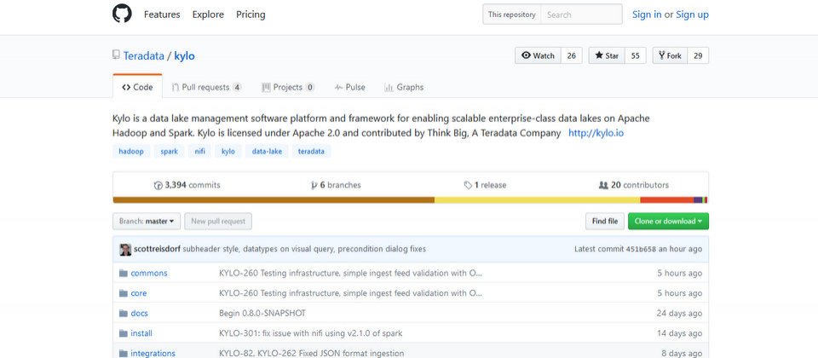
Task: Click the Find file button
Action: click(x=605, y=222)
